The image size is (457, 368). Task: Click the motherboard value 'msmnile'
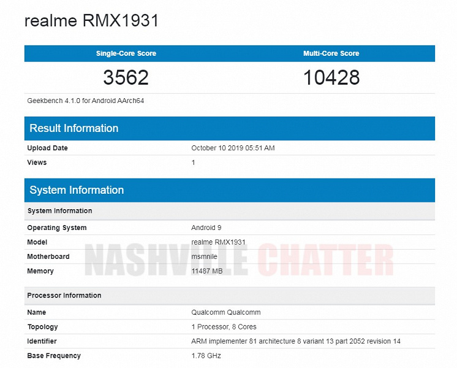205,256
